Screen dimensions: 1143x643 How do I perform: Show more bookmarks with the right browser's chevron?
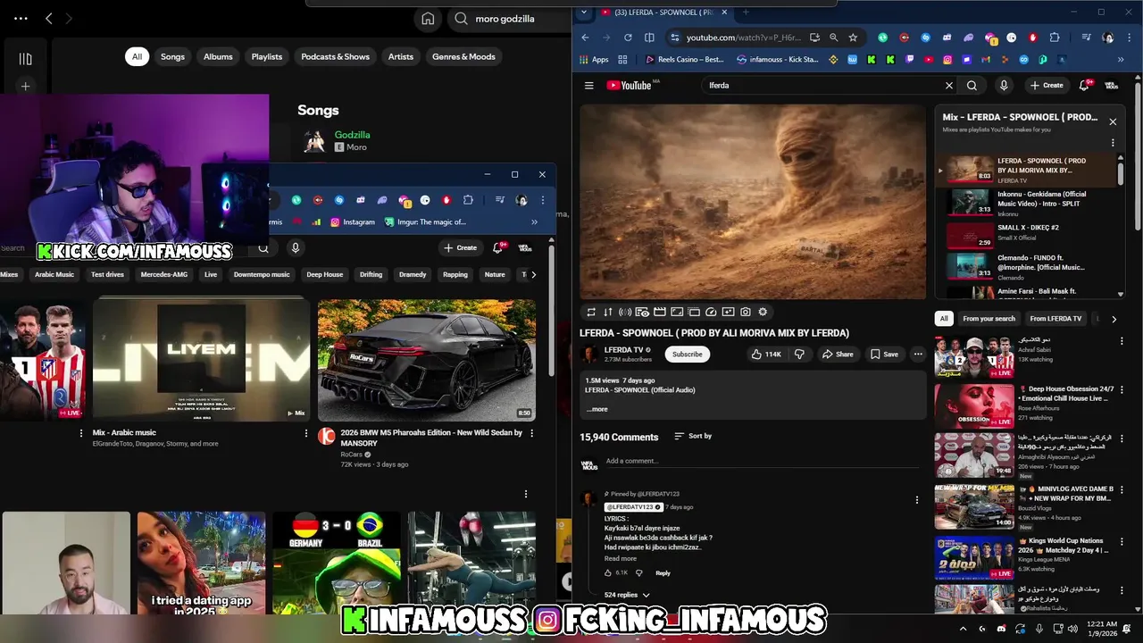pyautogui.click(x=1121, y=60)
